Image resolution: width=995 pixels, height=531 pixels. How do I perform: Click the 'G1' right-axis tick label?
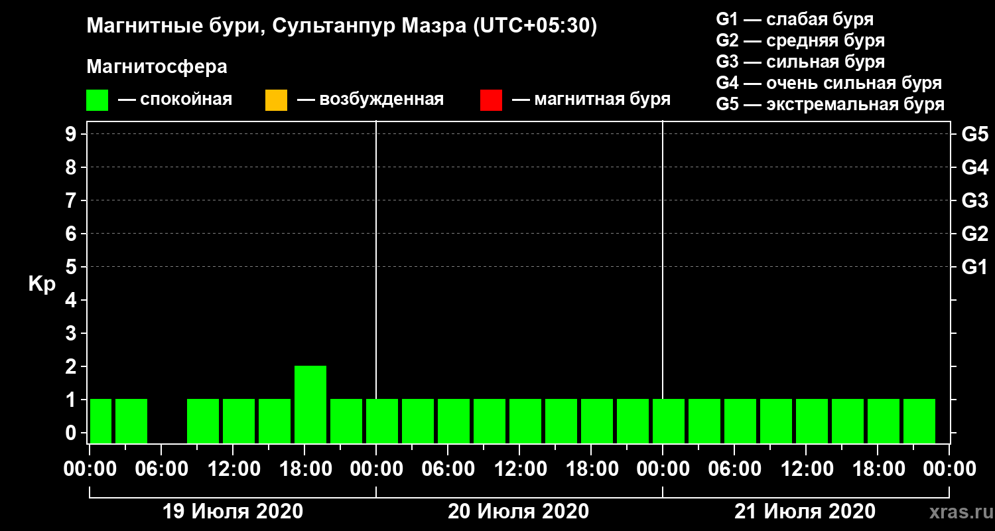[974, 267]
